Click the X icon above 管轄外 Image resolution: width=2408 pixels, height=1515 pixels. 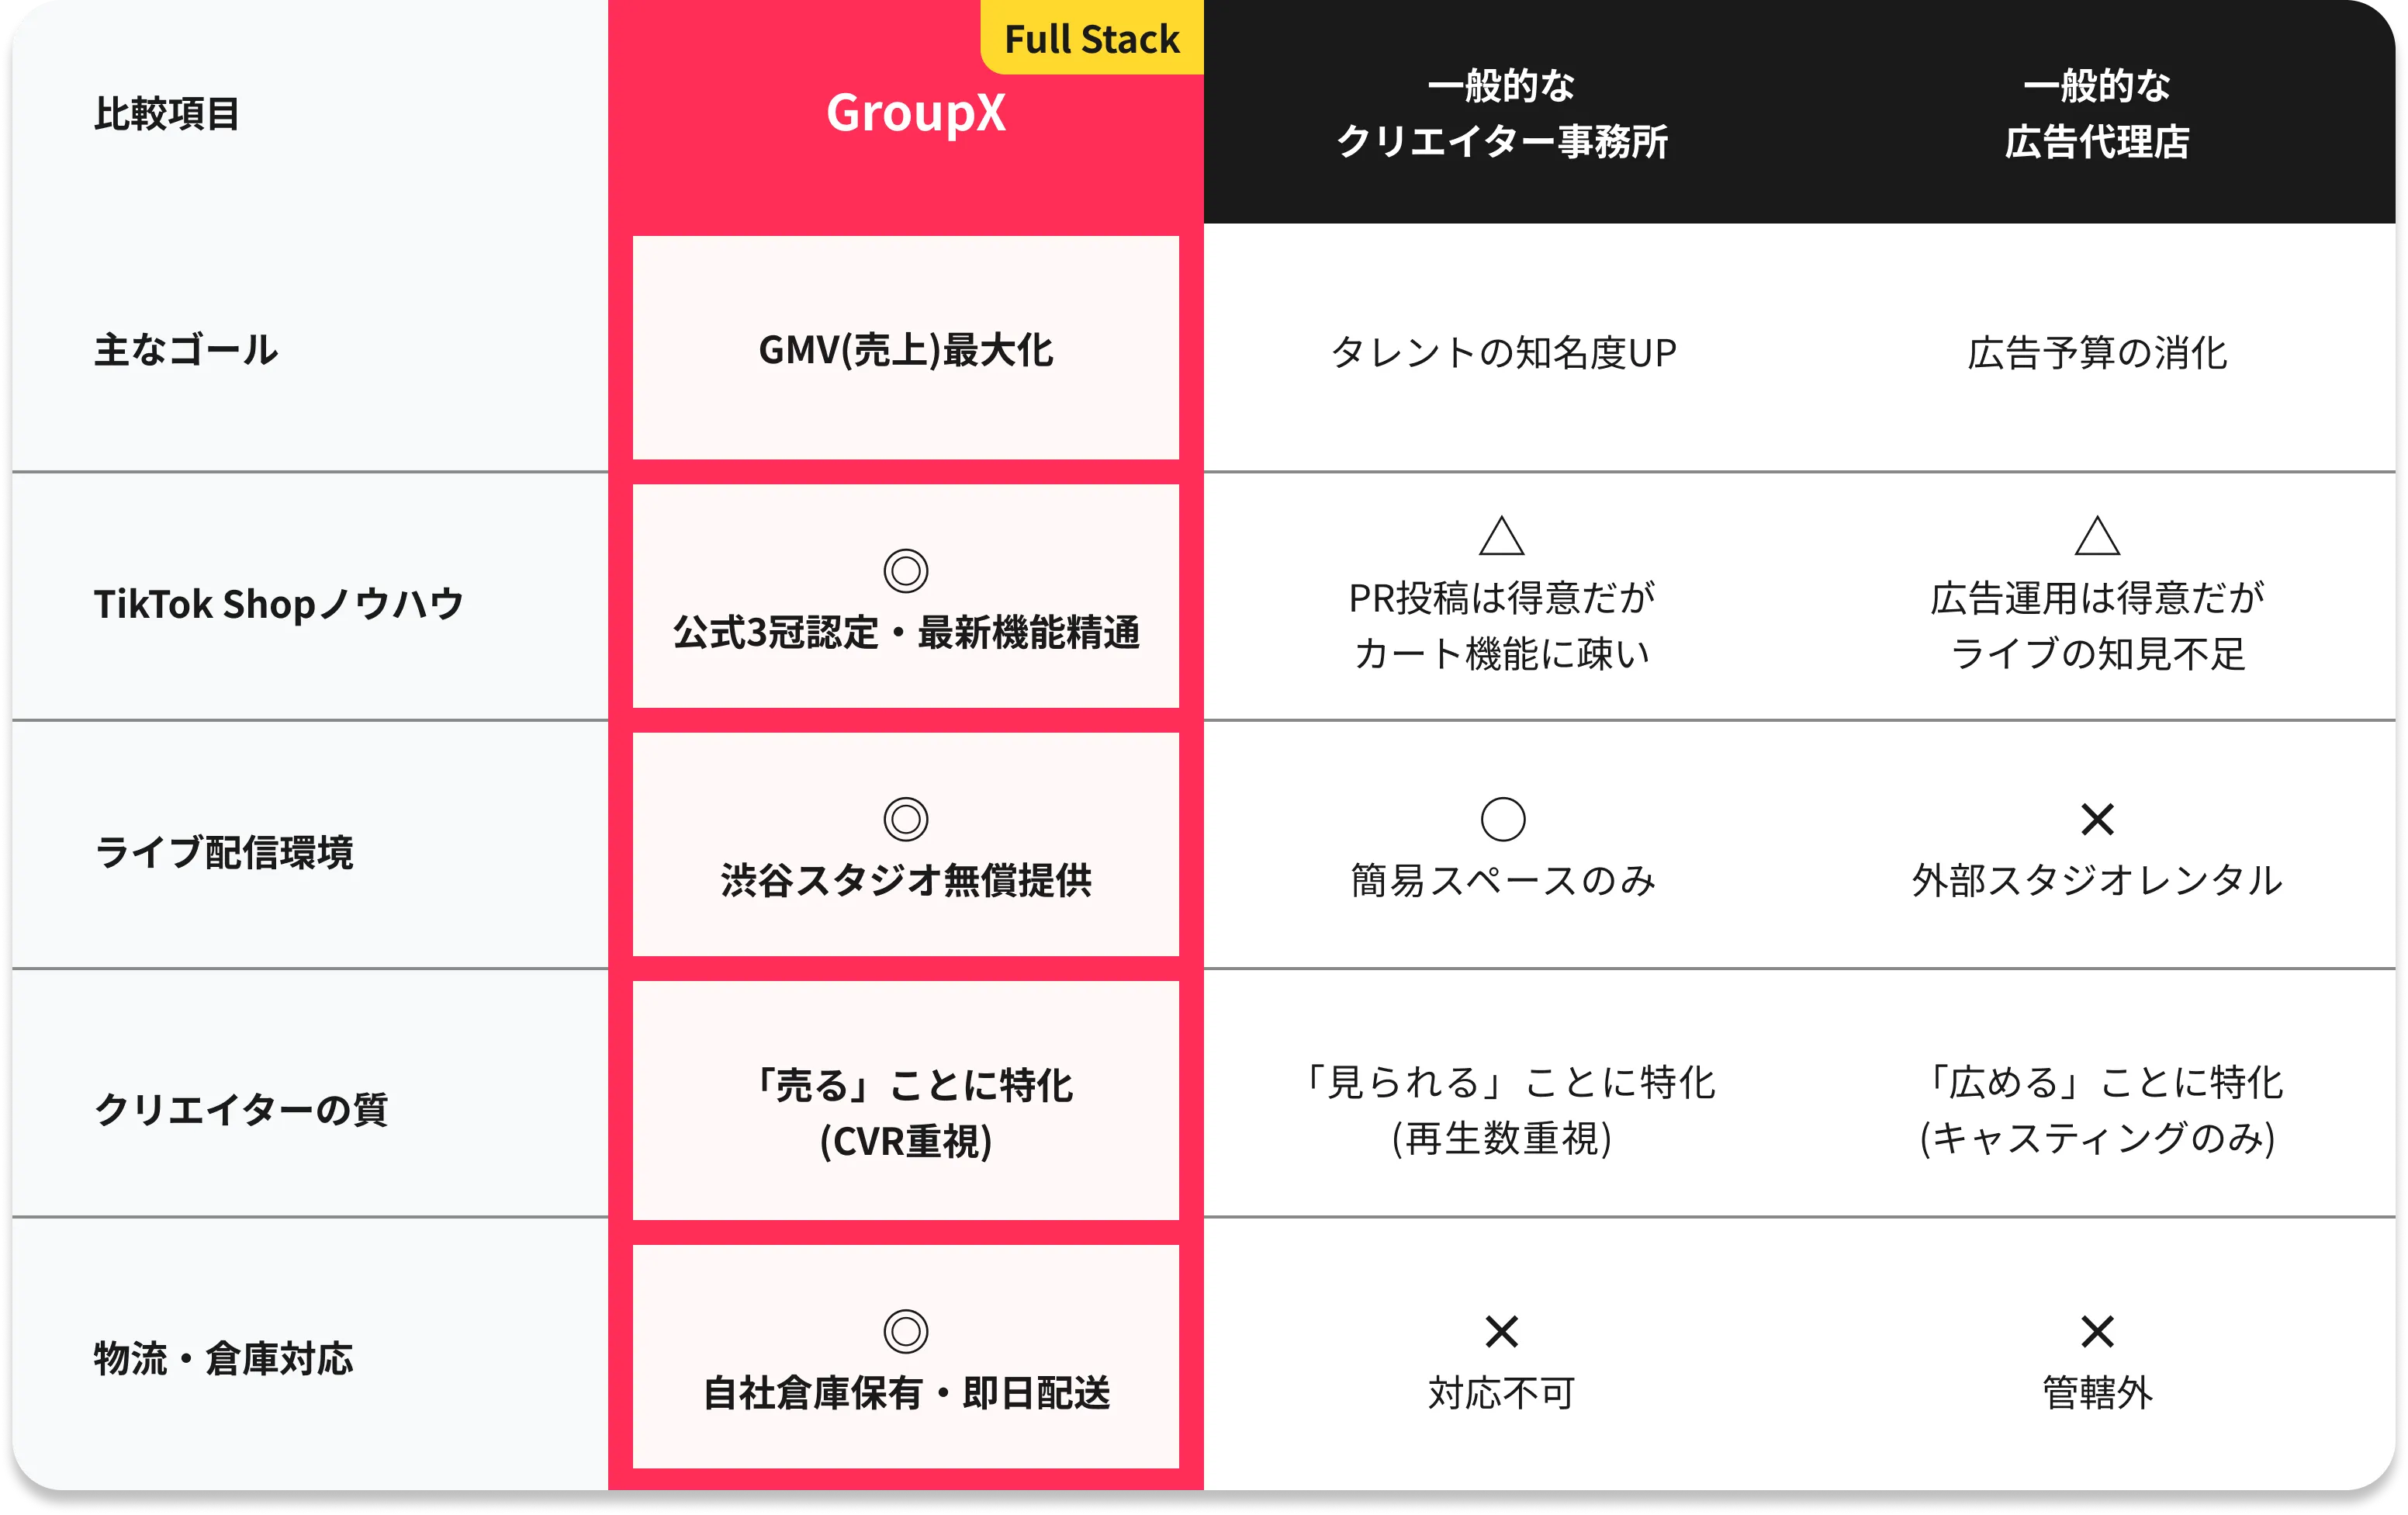(2097, 1331)
